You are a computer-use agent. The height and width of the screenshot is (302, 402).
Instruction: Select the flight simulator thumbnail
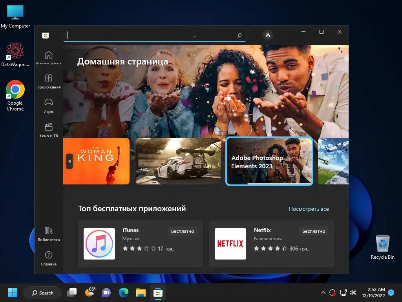click(x=333, y=161)
